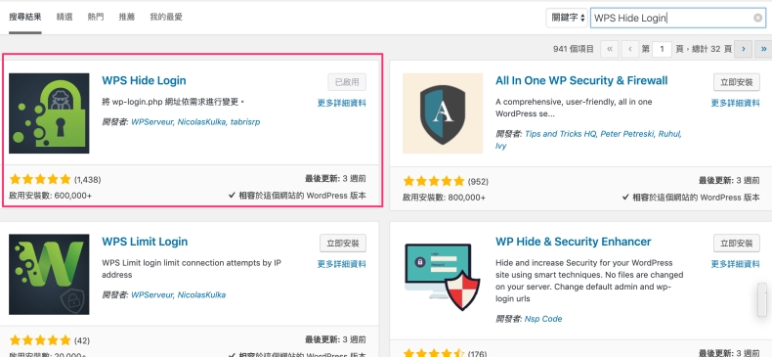Open the WPS Hide Login title link
This screenshot has height=357, width=772.
pos(144,80)
